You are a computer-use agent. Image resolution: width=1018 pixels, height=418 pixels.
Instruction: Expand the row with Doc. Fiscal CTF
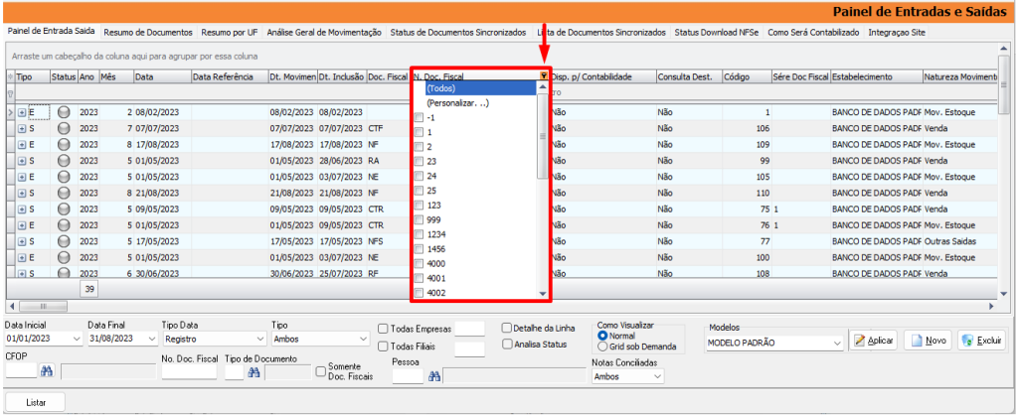(22, 128)
